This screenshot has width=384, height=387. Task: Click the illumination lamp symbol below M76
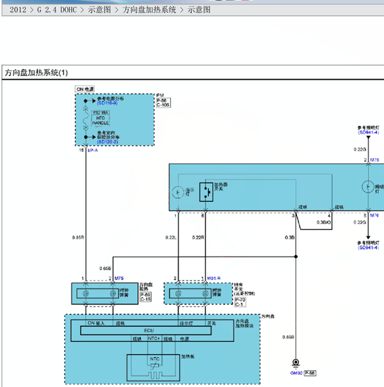tap(368, 187)
